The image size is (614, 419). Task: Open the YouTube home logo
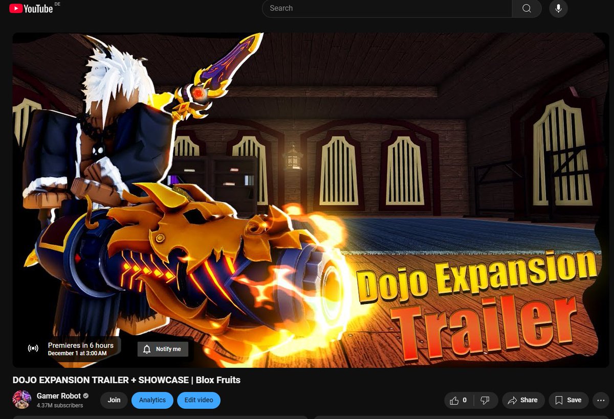31,8
